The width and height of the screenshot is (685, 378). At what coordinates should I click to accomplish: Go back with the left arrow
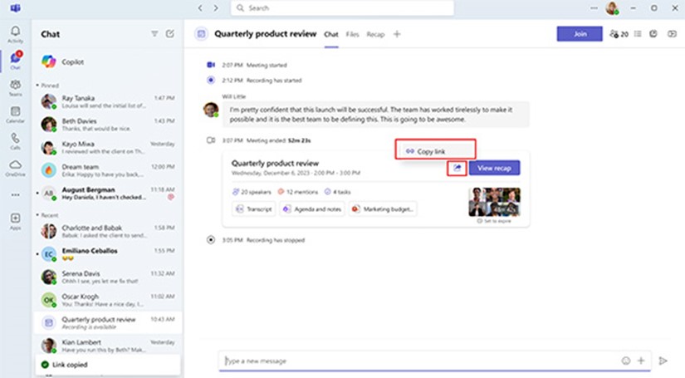click(x=200, y=7)
